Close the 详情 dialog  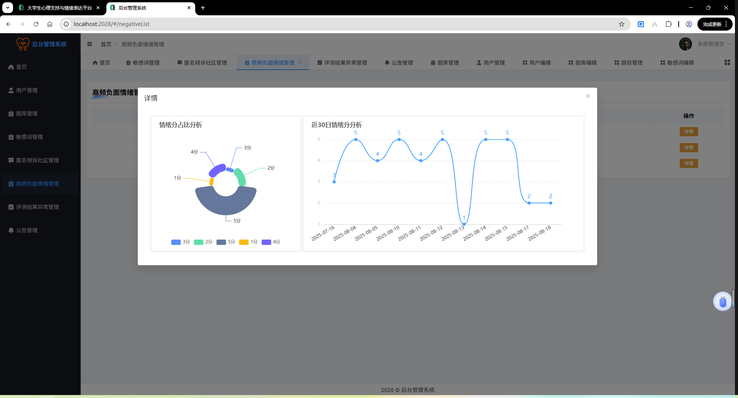(588, 96)
